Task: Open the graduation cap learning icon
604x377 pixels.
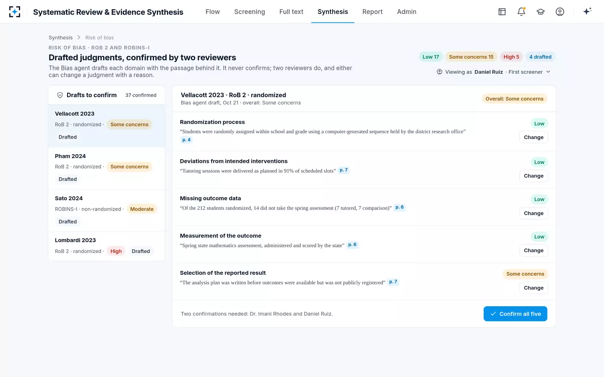Action: tap(541, 12)
